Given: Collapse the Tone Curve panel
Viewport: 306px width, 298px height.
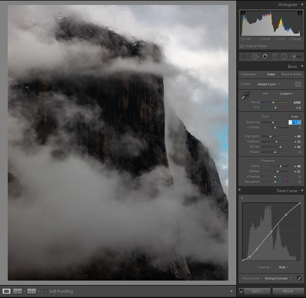Looking at the screenshot, I should [x=302, y=191].
